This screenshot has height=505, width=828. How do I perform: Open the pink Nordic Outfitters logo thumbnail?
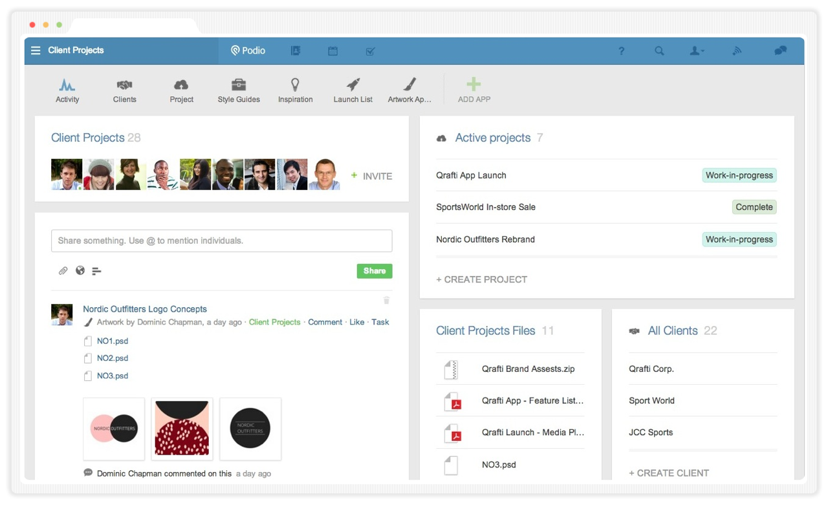point(114,429)
